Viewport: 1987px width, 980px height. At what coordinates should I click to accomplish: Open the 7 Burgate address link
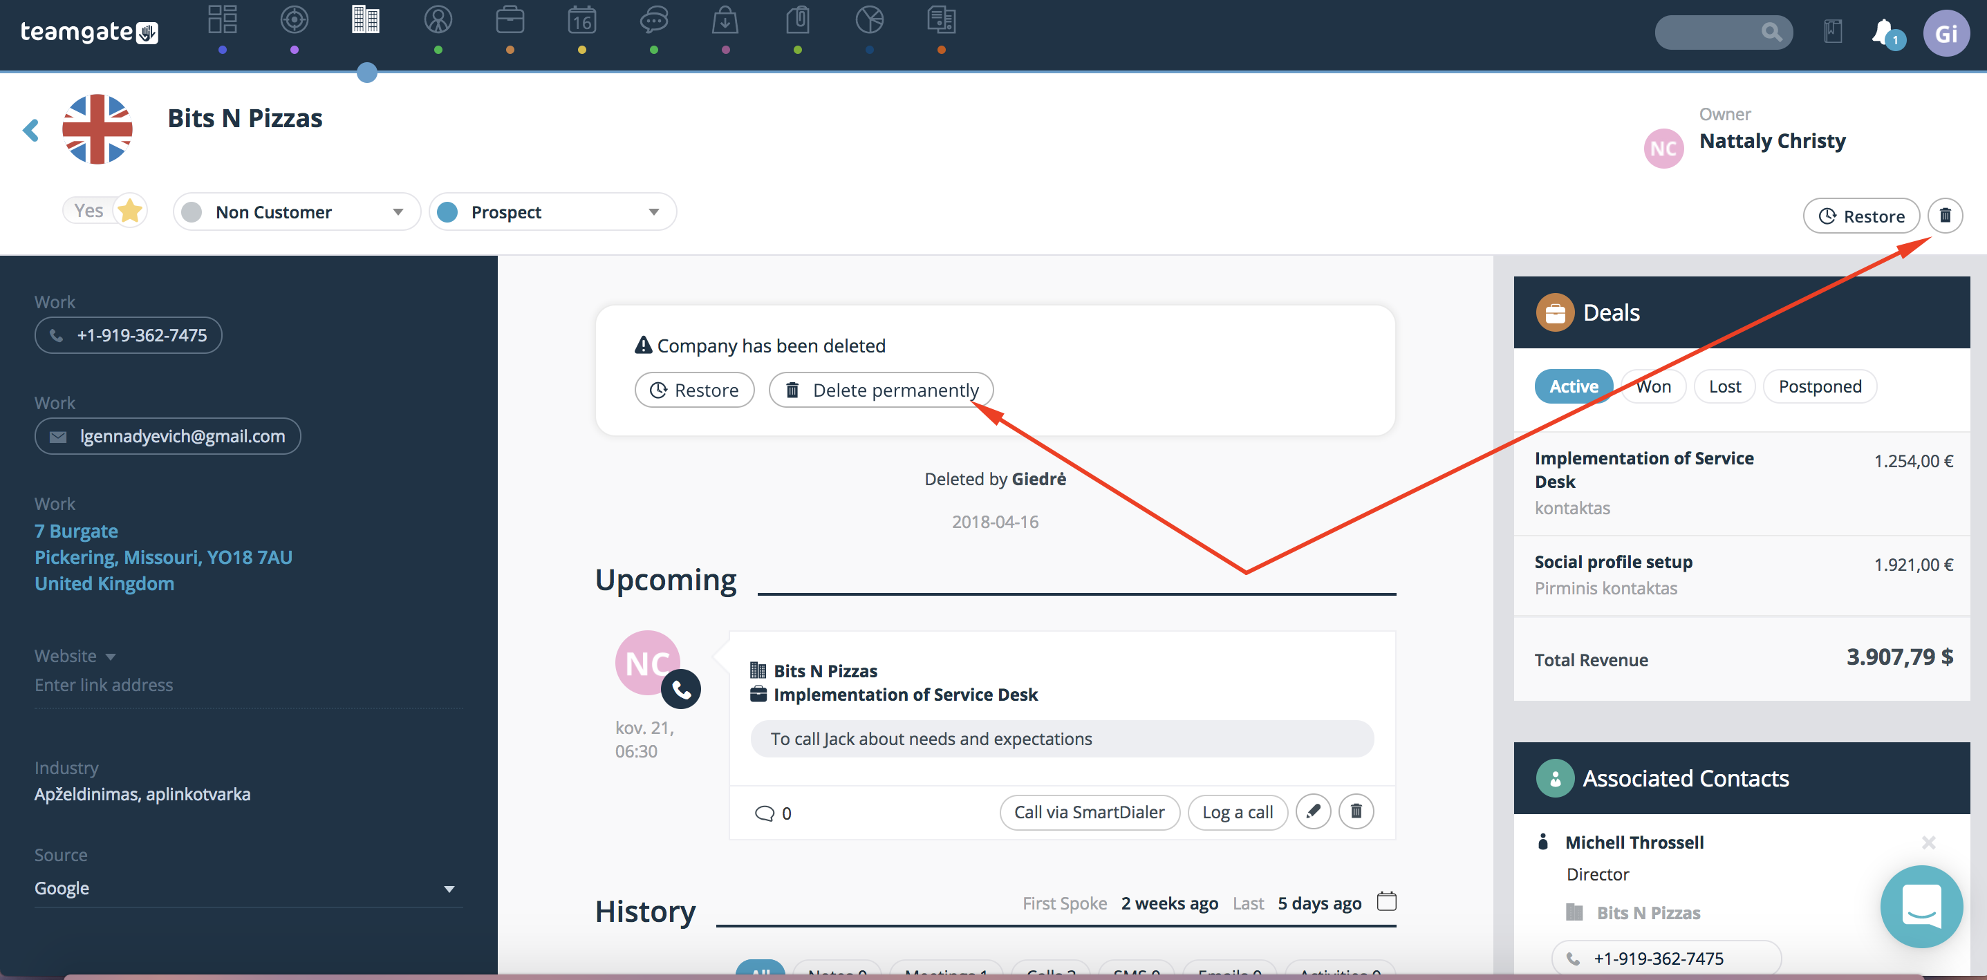[x=164, y=558]
